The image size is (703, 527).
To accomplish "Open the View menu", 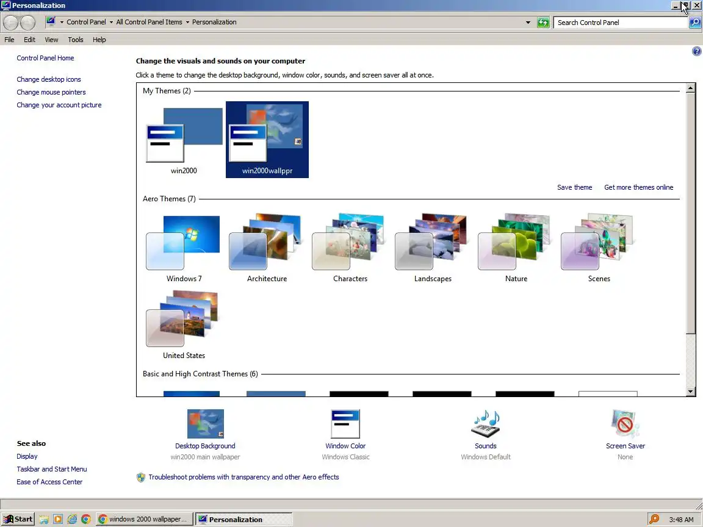I will (x=51, y=40).
